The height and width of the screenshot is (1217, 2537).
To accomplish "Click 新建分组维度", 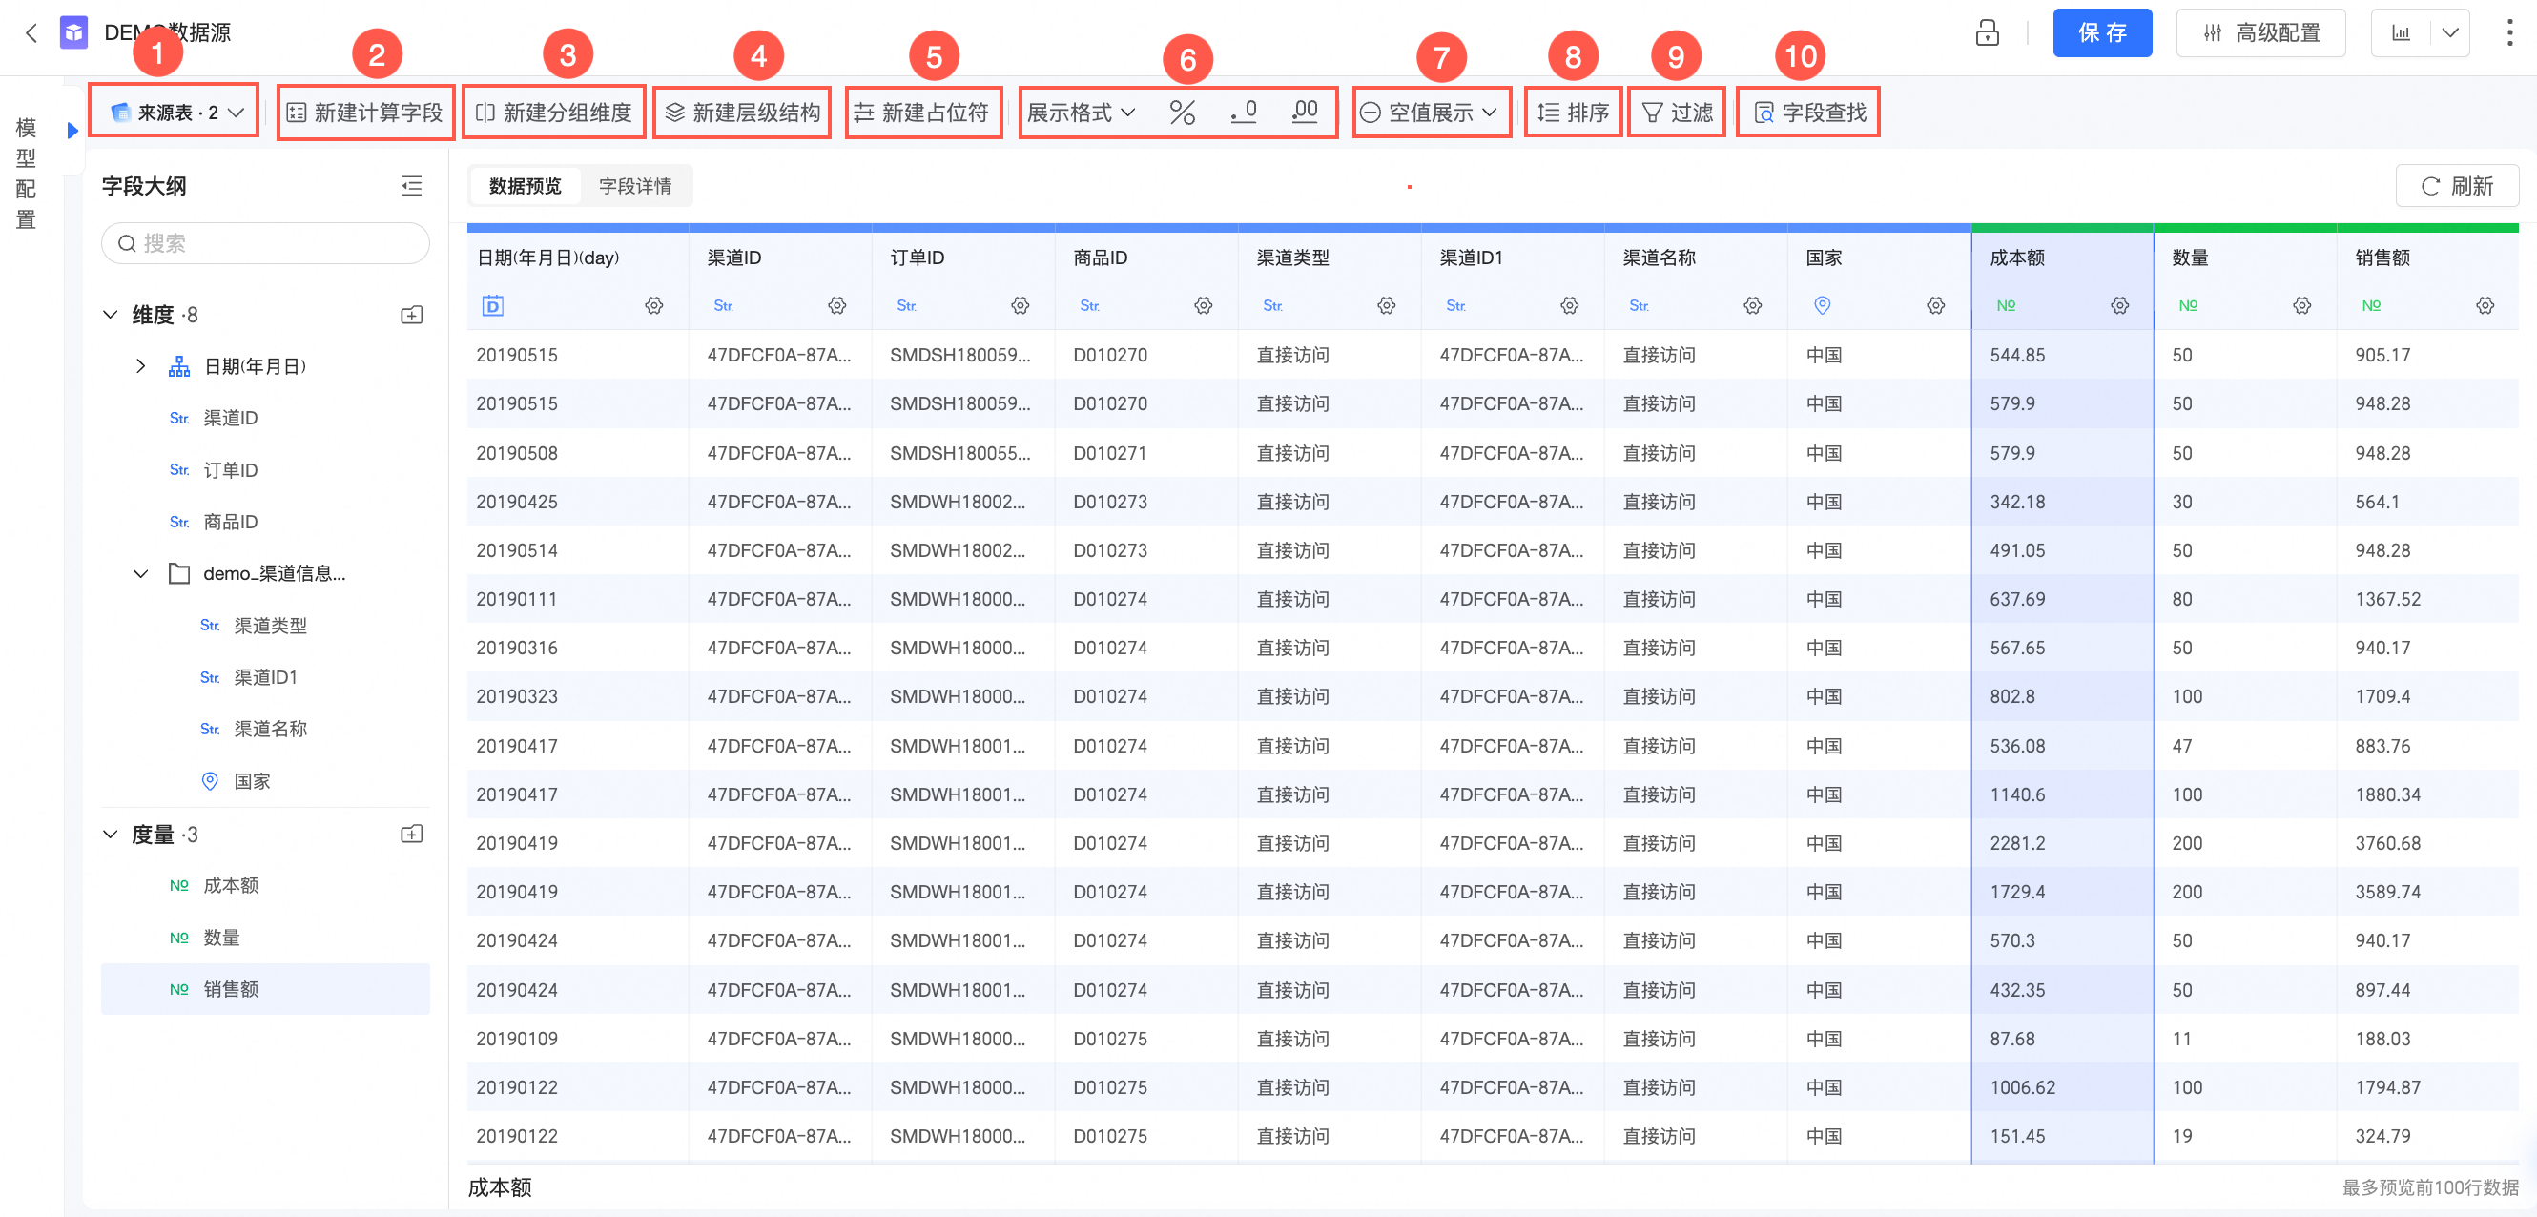I will click(x=553, y=113).
